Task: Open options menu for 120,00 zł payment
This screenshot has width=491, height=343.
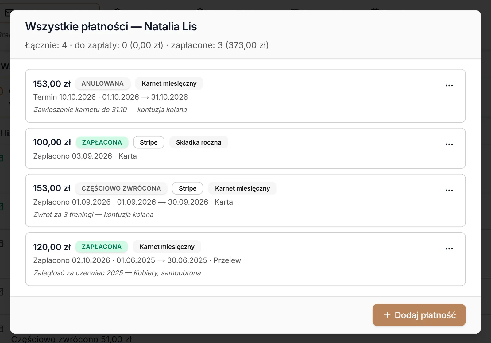Action: [x=449, y=249]
